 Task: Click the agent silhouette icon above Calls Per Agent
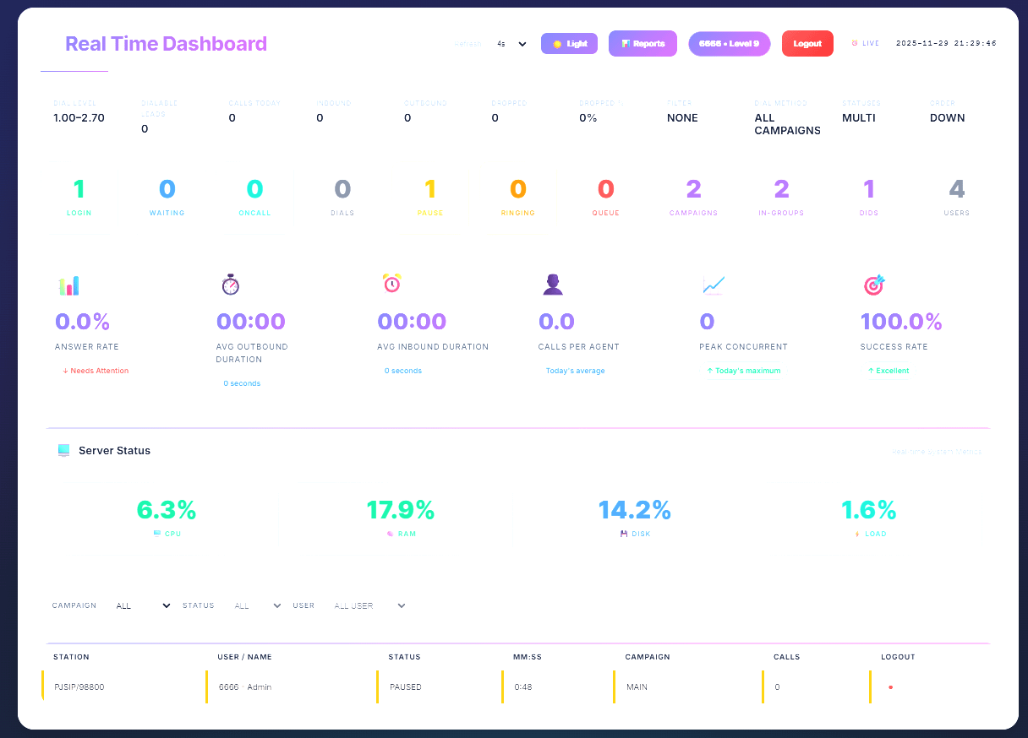[x=554, y=285]
